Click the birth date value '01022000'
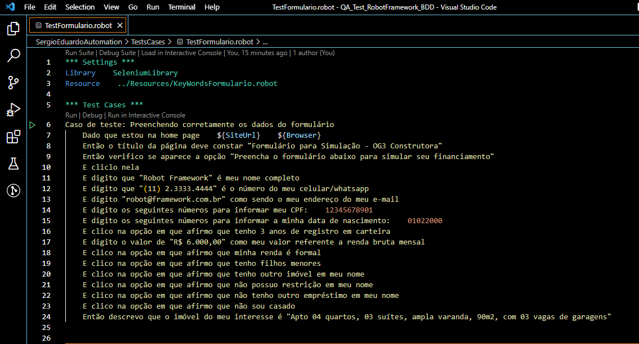Screen dimensions: 639x344 (424, 221)
